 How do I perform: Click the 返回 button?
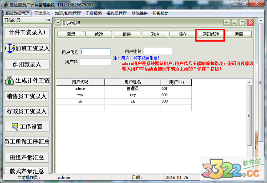coord(239,35)
